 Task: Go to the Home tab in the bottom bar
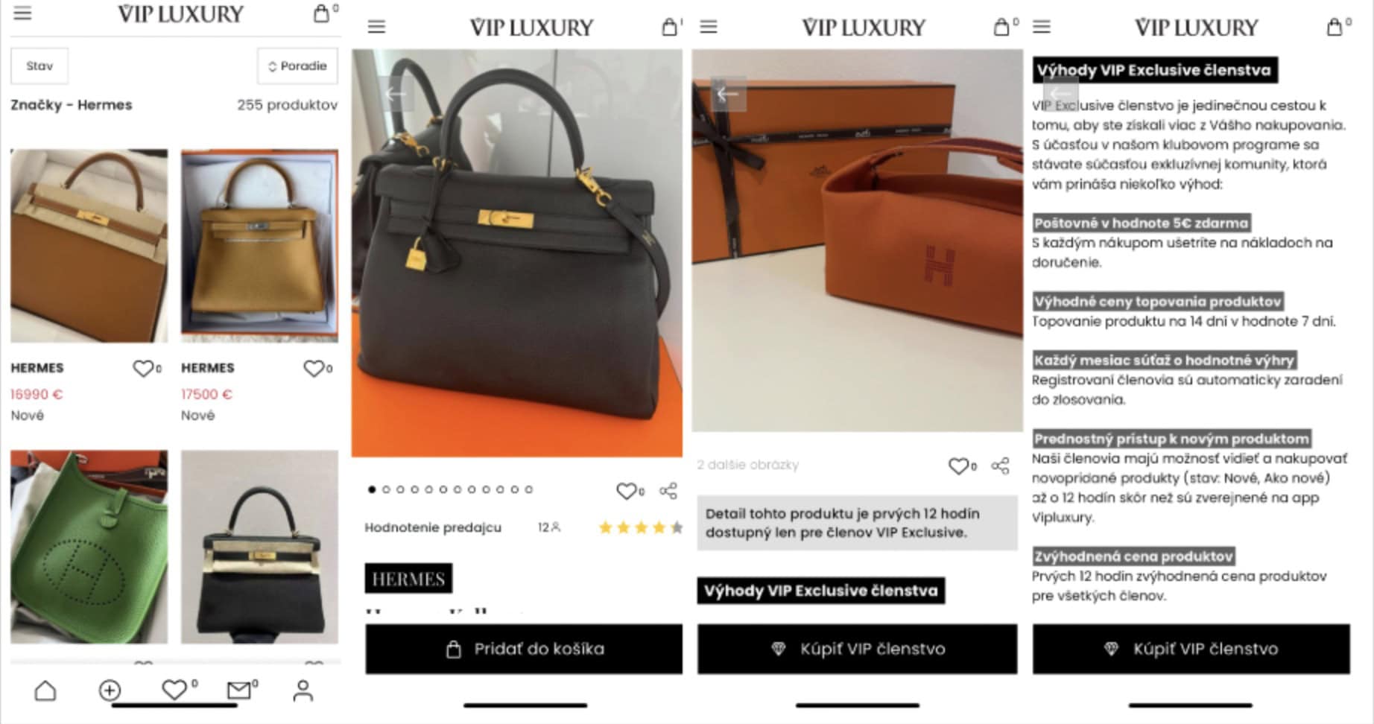click(45, 690)
